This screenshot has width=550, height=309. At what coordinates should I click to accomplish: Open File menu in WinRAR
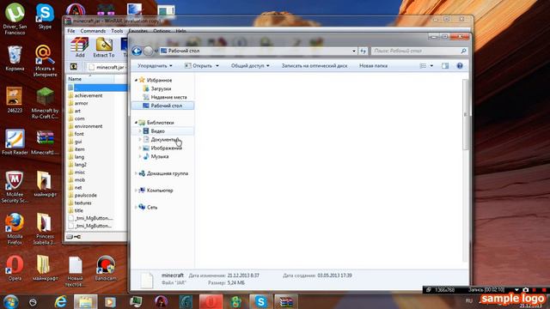pyautogui.click(x=70, y=31)
